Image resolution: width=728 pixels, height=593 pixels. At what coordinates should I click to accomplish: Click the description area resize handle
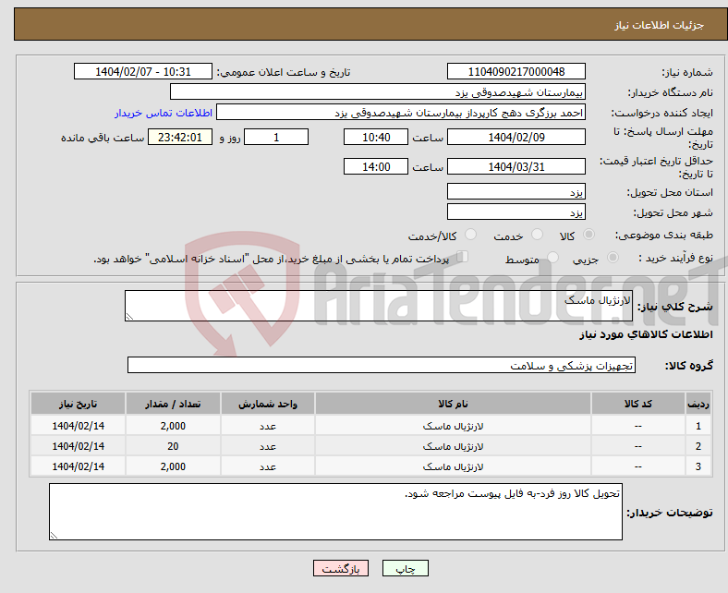129,316
